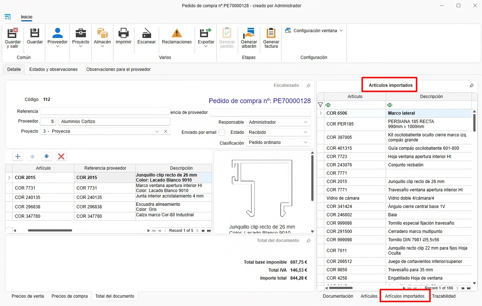
Task: Delete line with the red X icon
Action: (61, 157)
